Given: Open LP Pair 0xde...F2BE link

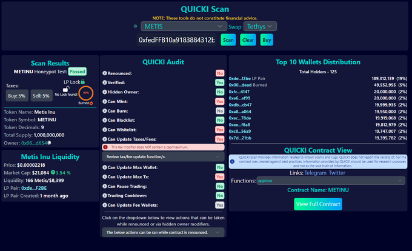Looking at the screenshot, I should (34, 188).
